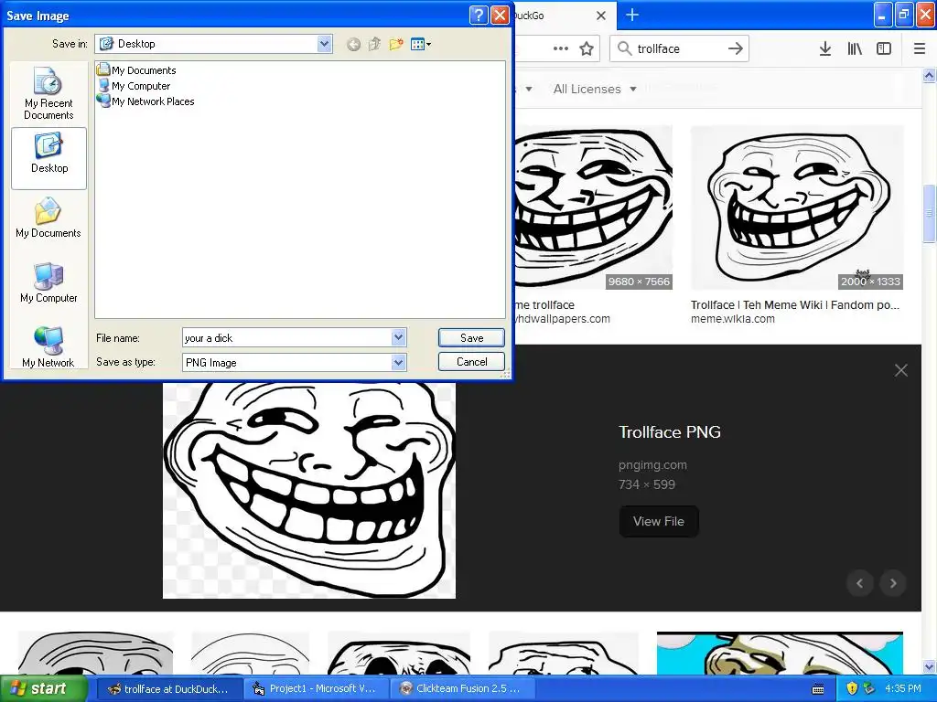Open Firefox downloads panel
This screenshot has height=702, width=937.
click(825, 48)
